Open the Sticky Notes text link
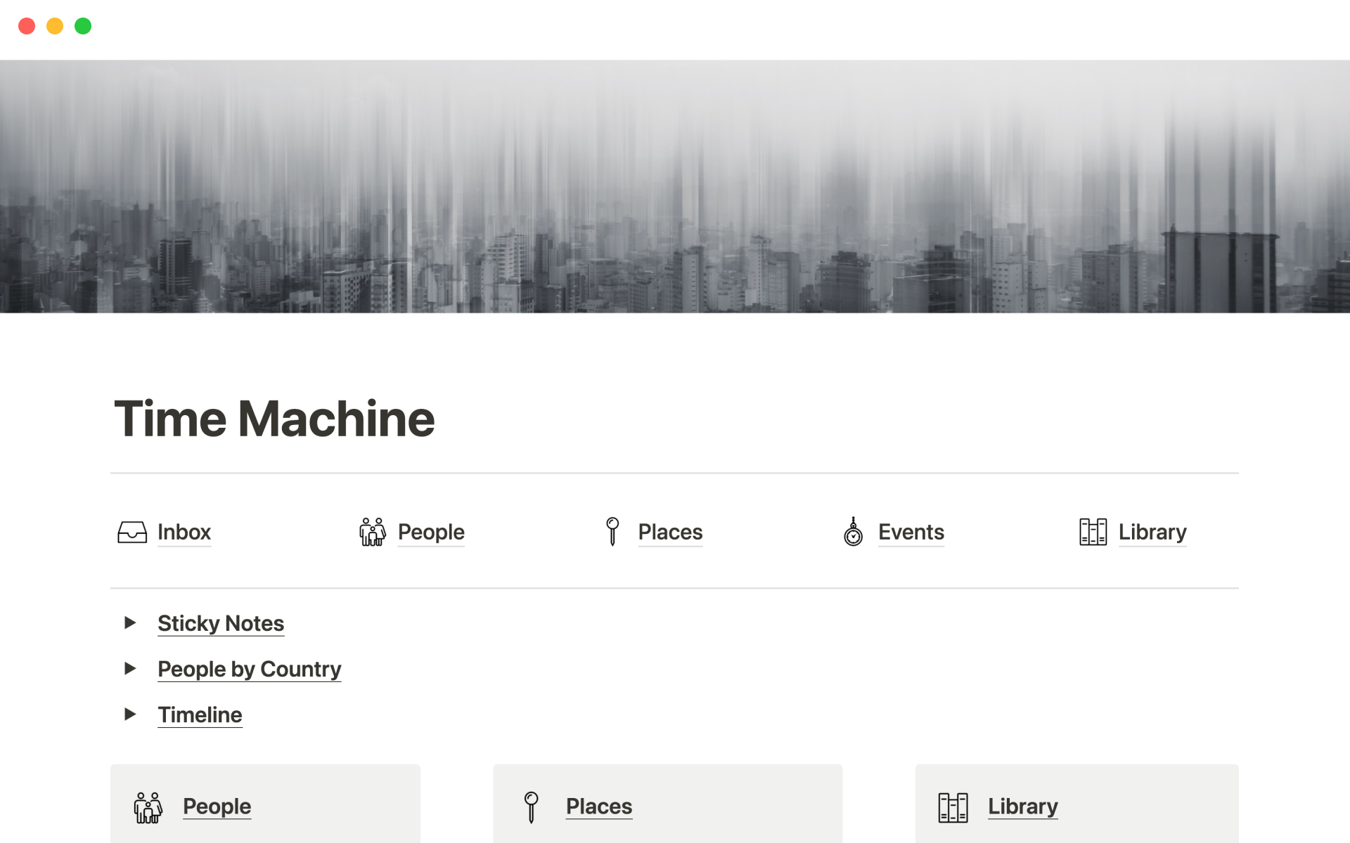This screenshot has width=1350, height=843. point(221,623)
